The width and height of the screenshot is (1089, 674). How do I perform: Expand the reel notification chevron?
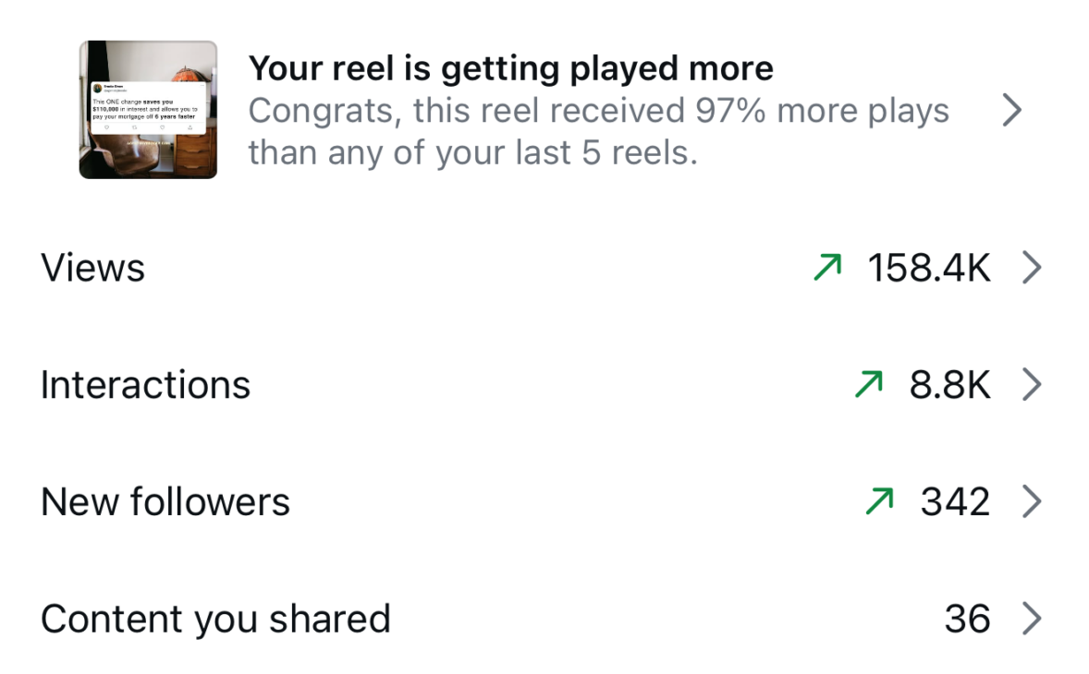point(1012,111)
